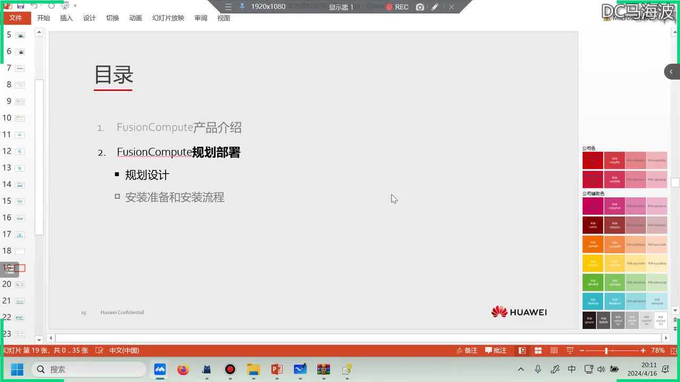Select slide 10 thumbnail
This screenshot has height=382, width=680.
click(x=20, y=118)
